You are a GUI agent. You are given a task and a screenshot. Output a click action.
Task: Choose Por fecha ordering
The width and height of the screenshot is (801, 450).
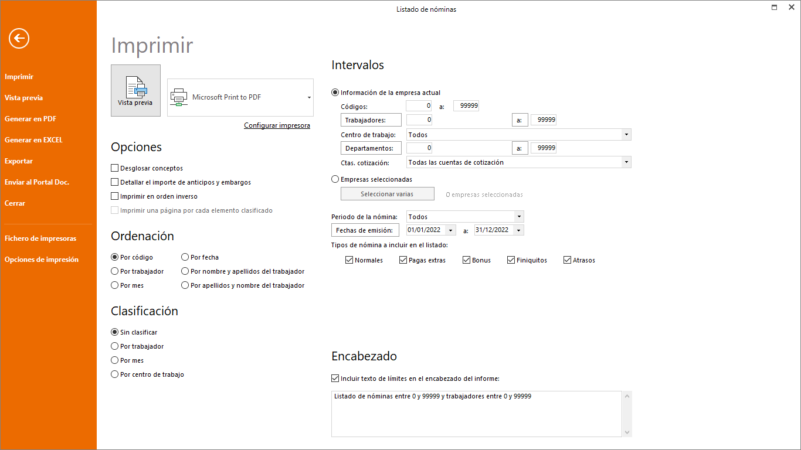point(185,257)
